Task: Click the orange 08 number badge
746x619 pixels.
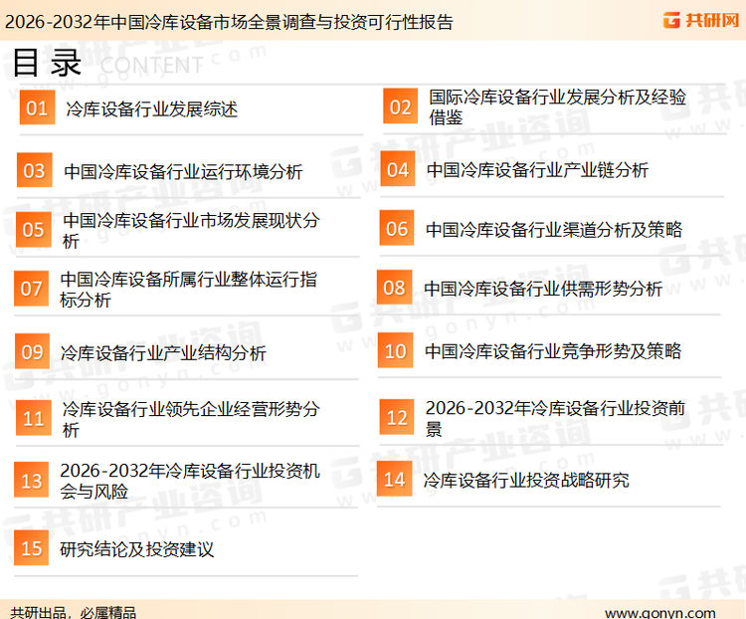Action: pyautogui.click(x=395, y=288)
